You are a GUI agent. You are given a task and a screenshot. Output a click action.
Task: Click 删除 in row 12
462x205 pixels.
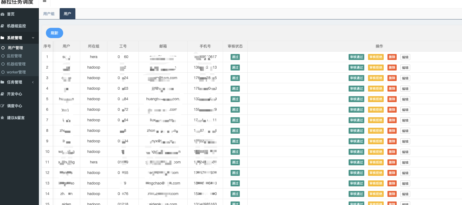(x=392, y=173)
